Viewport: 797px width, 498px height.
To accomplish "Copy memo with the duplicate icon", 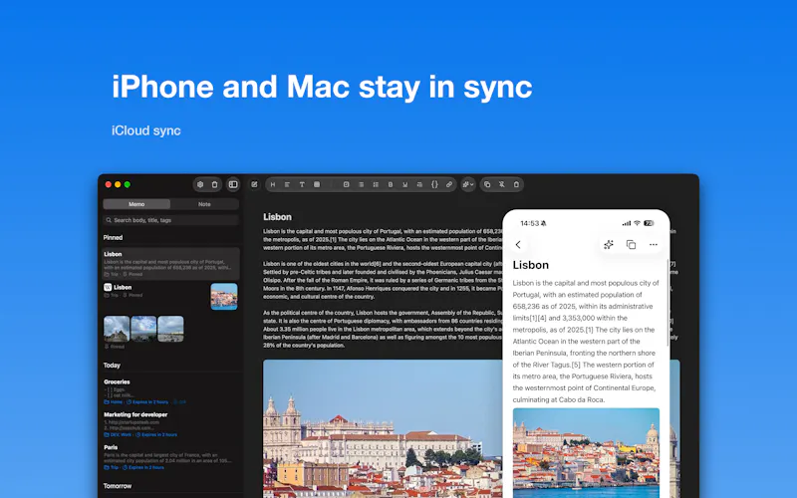I will [487, 184].
